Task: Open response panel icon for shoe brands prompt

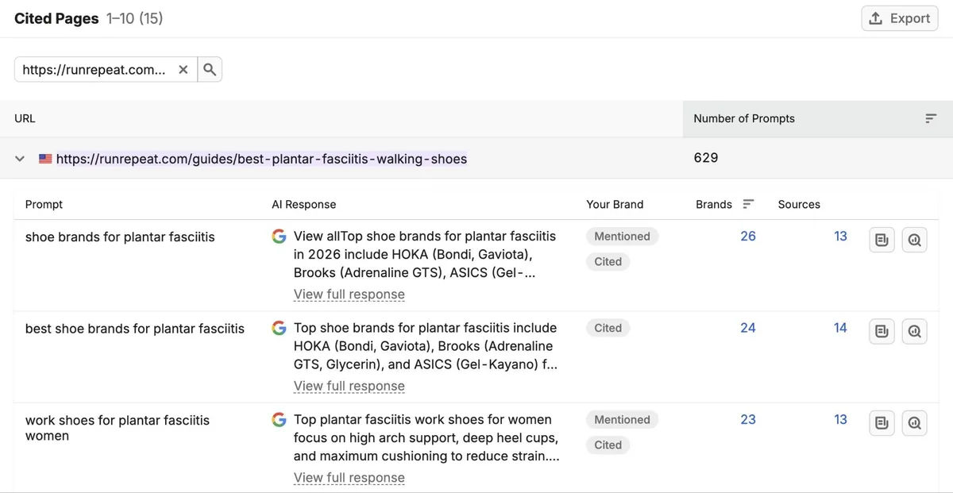Action: point(882,240)
